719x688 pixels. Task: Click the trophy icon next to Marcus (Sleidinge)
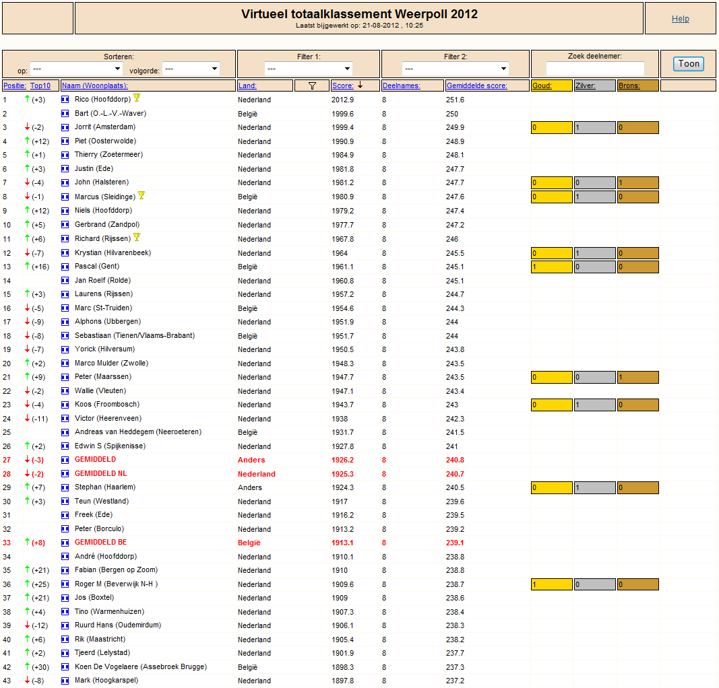(142, 196)
